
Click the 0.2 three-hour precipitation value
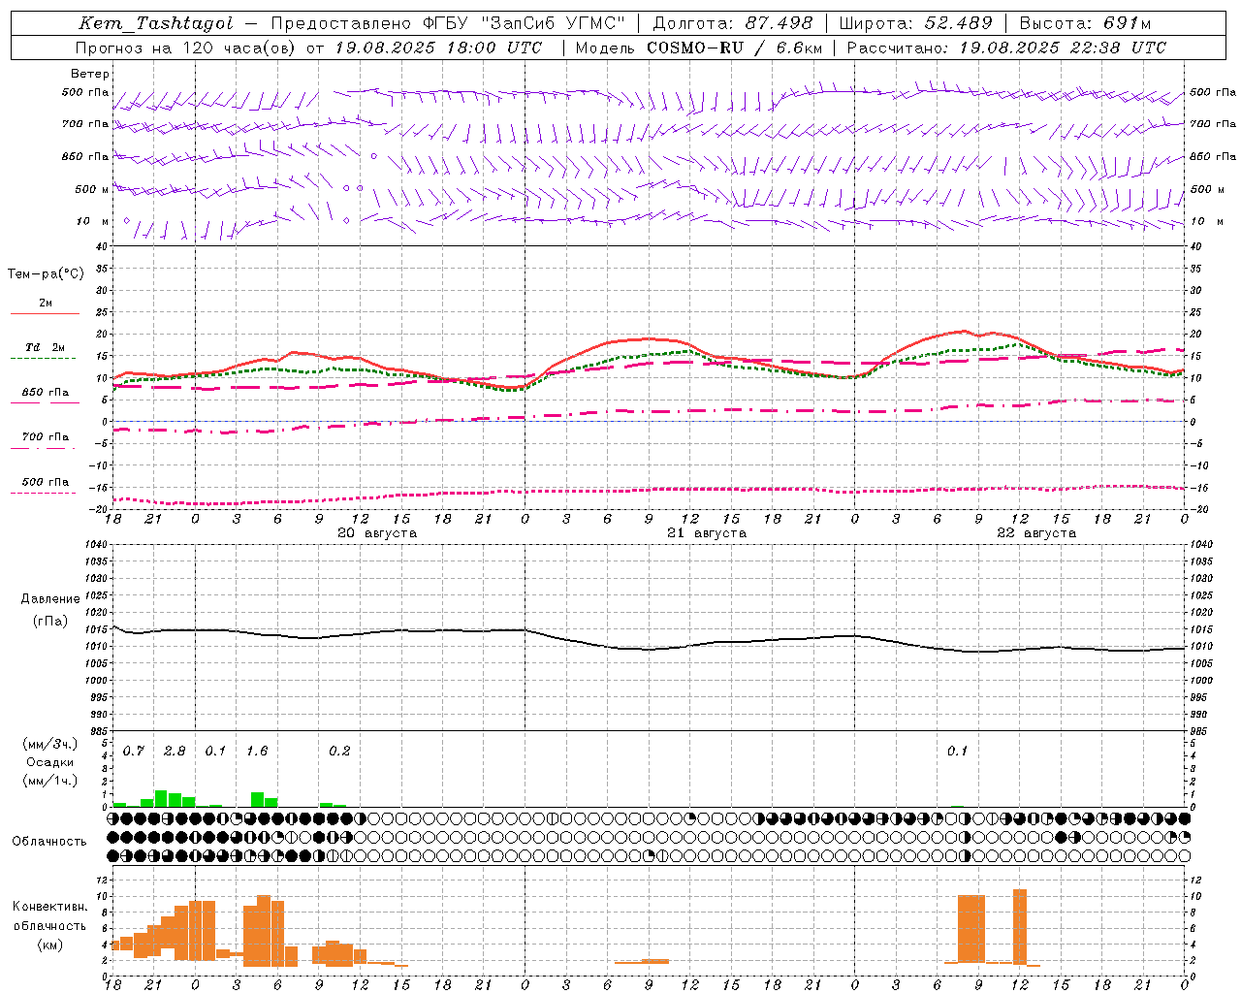339,752
